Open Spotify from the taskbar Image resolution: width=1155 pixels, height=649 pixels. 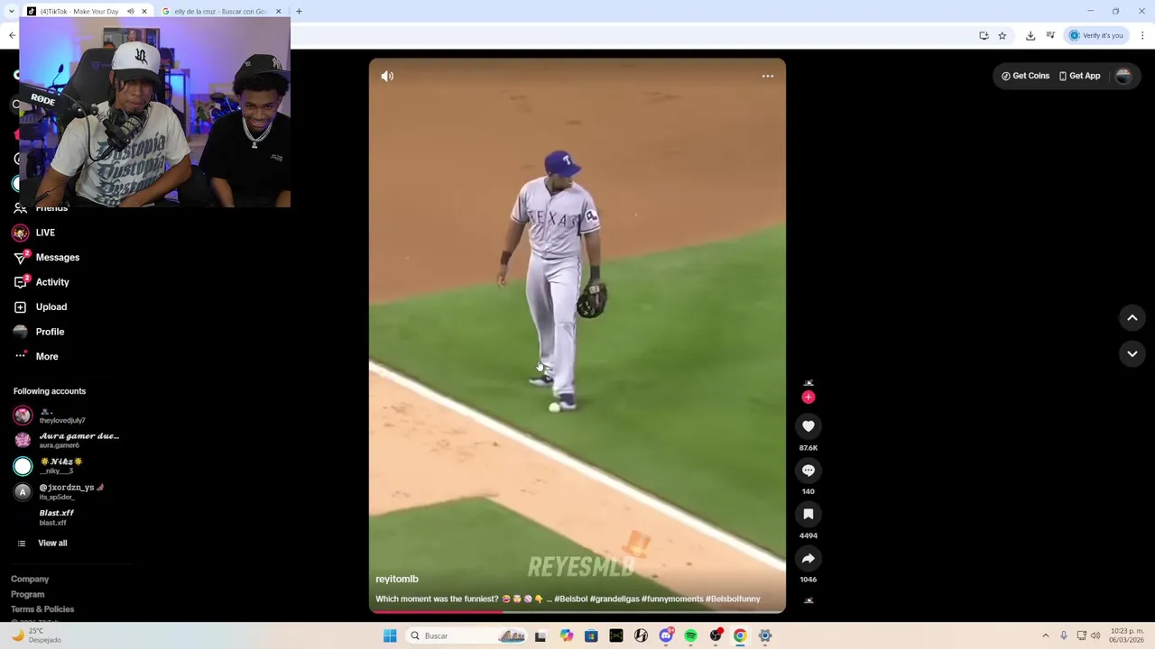690,635
